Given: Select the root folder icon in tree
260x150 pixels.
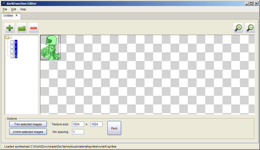Looking at the screenshot, I should pyautogui.click(x=7, y=37).
